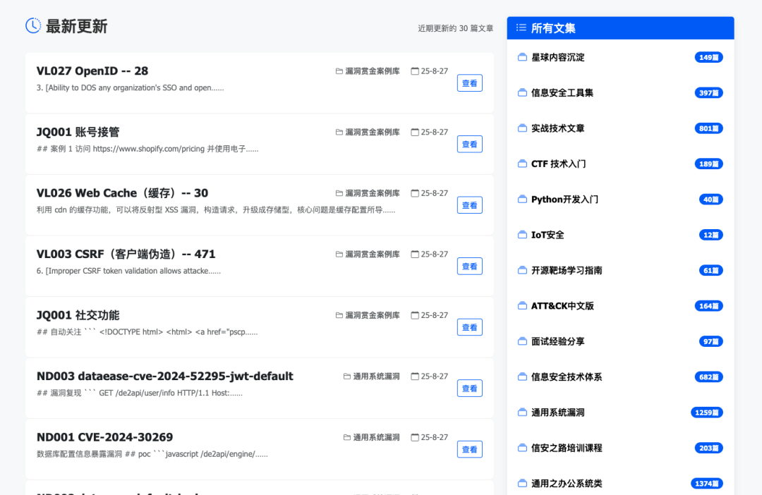Image resolution: width=762 pixels, height=495 pixels.
Task: View ND003 dataease article via 查看
Action: tap(469, 388)
